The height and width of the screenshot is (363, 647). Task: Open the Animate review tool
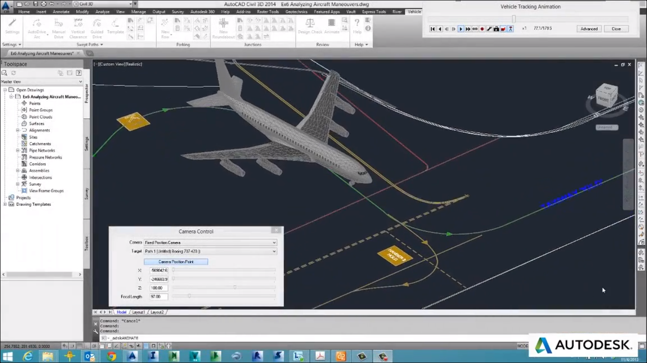(332, 26)
